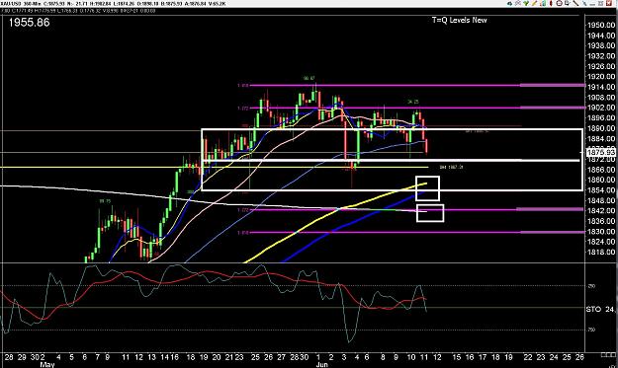Click the dark teal icon beside the chain link icon

click(509, 3)
